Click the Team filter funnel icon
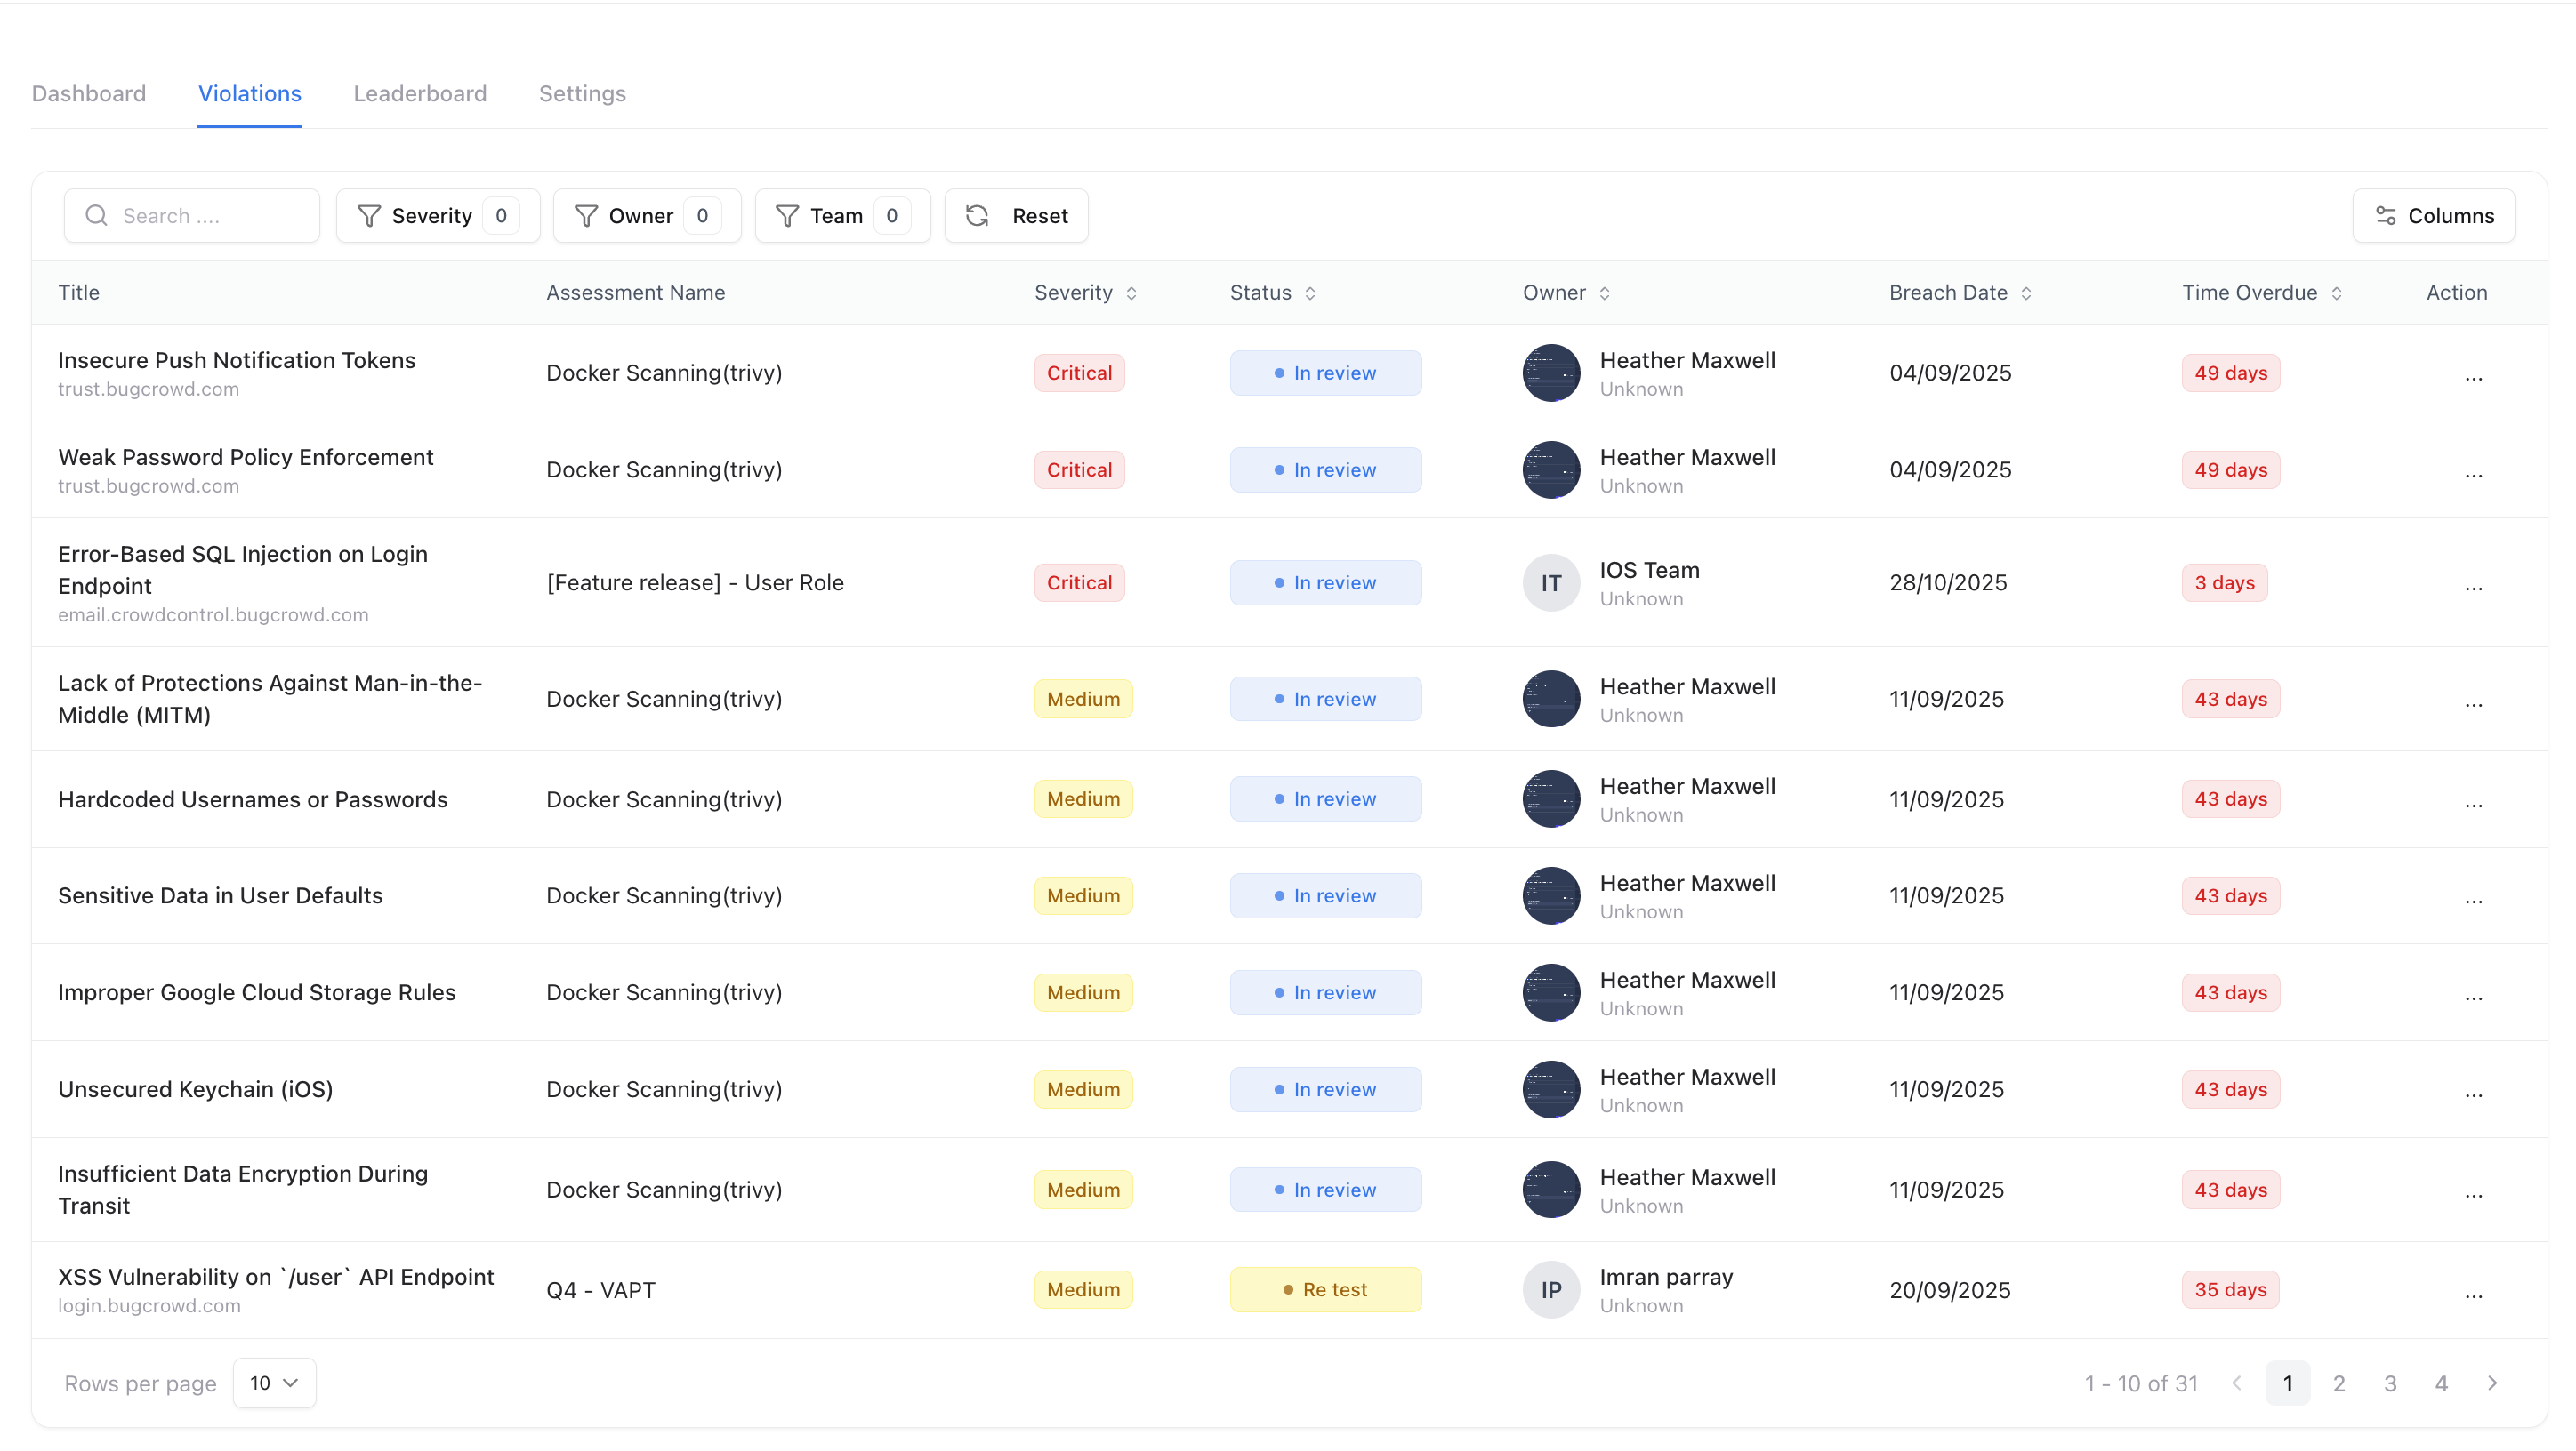 coord(789,215)
